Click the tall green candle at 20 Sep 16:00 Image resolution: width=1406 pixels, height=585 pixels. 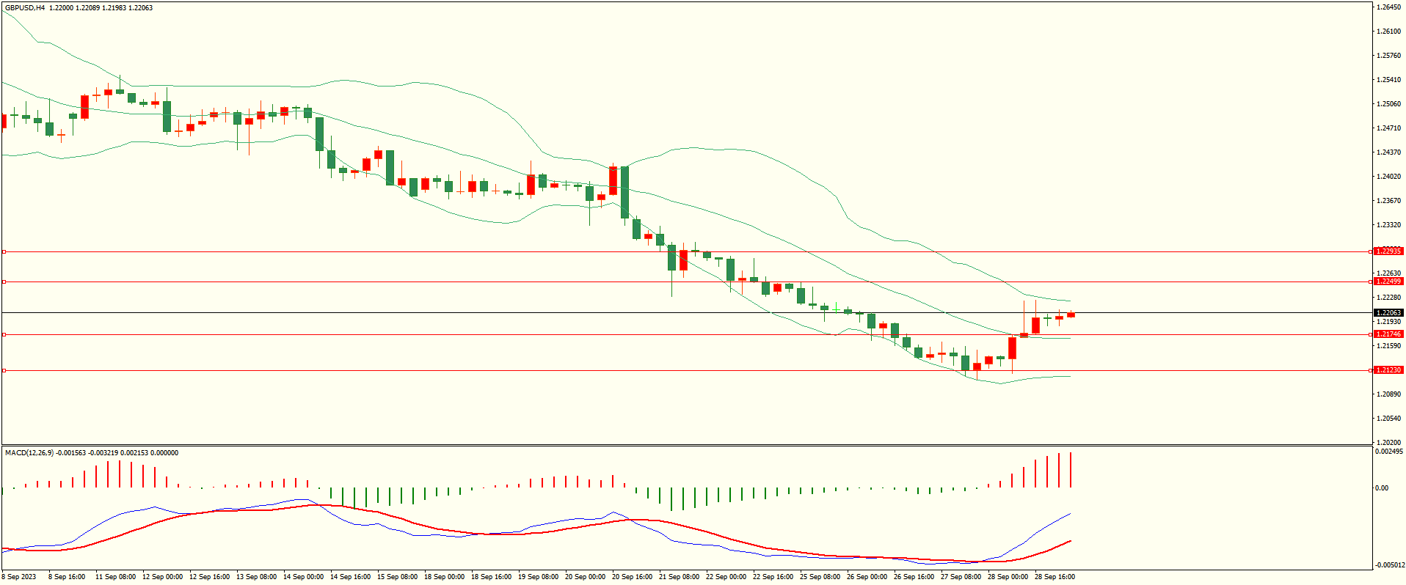624,192
